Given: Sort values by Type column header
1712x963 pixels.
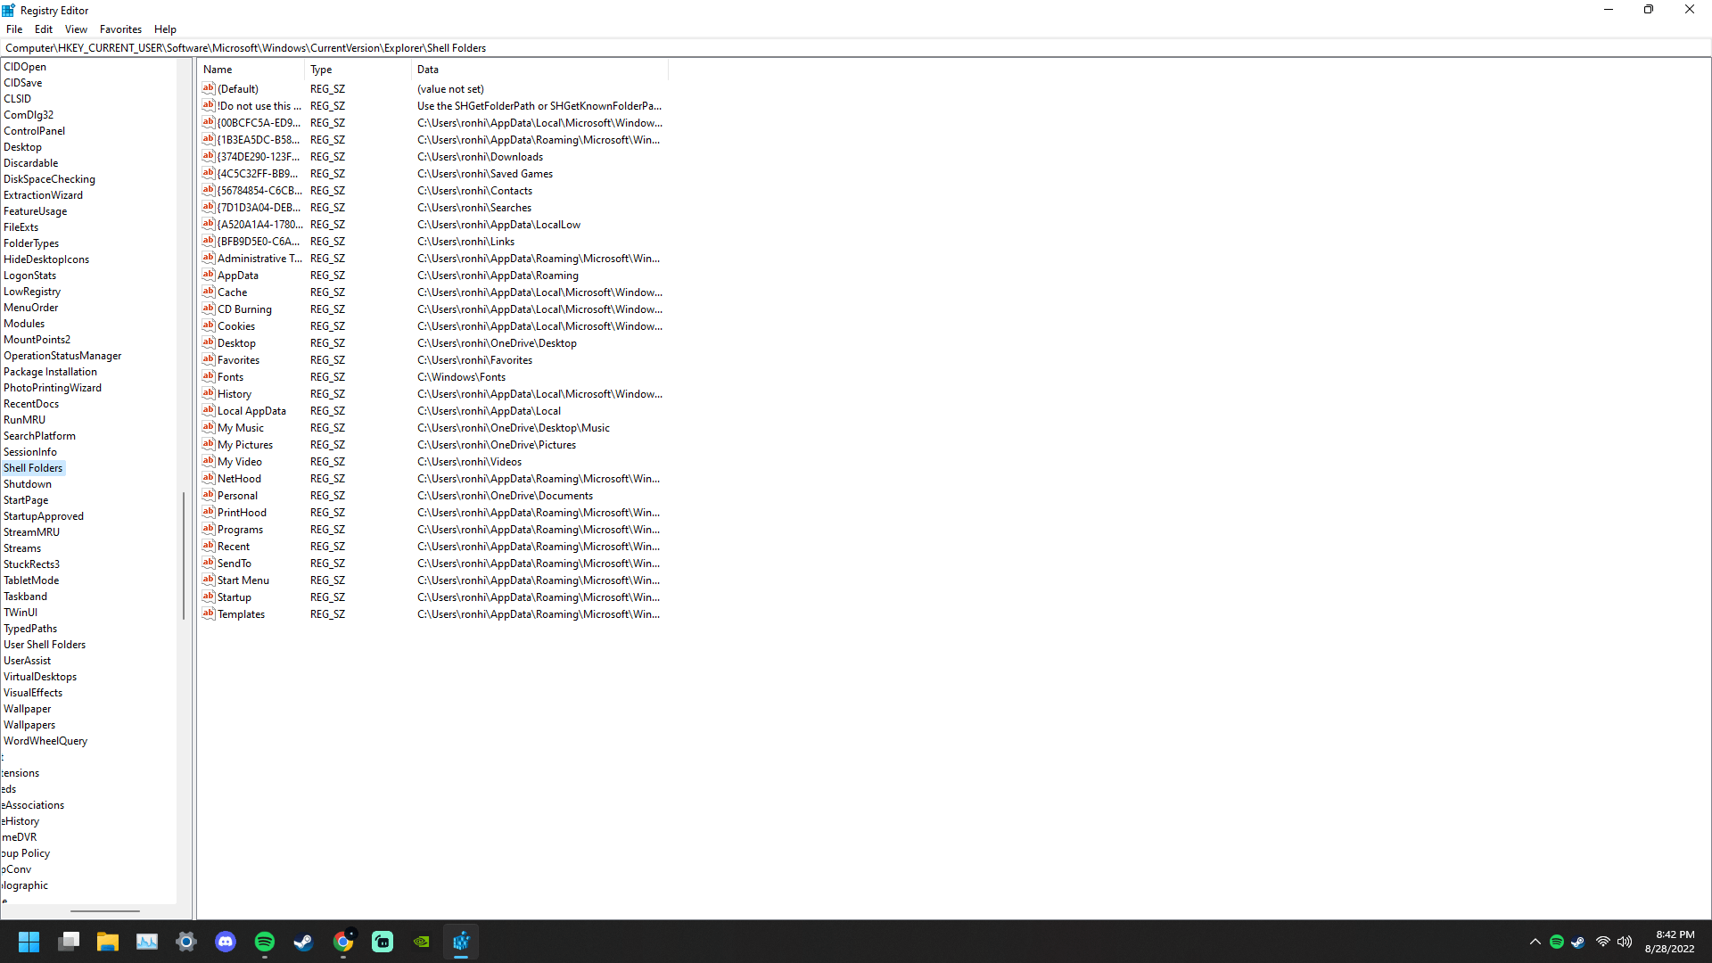Looking at the screenshot, I should click(358, 70).
